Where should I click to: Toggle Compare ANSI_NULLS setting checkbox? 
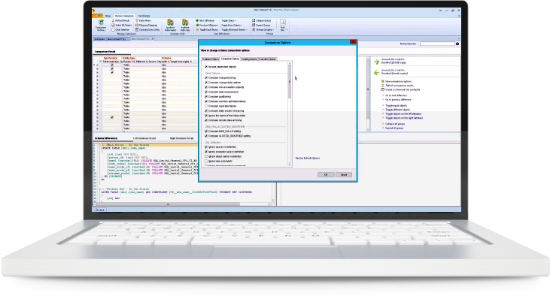click(206, 131)
